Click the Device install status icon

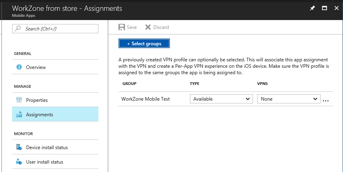pyautogui.click(x=19, y=147)
